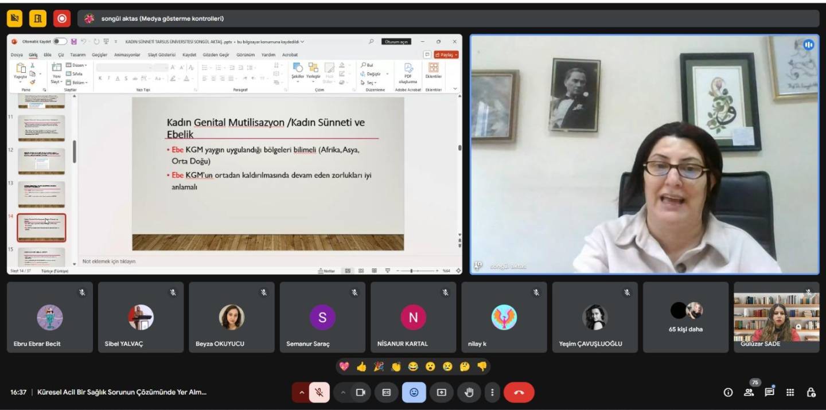826x410 pixels.
Task: Send the surprised face reaction
Action: (430, 366)
